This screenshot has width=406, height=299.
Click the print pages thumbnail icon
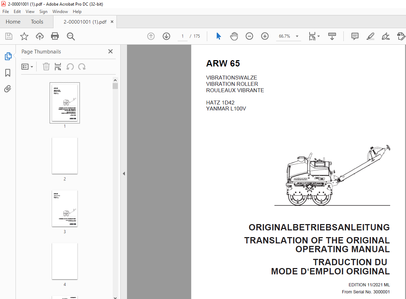(58, 67)
